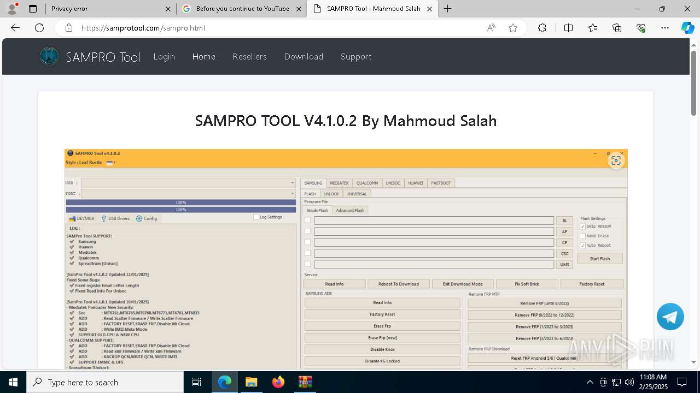Open Settings and more ellipsis menu
This screenshot has height=393, width=700.
(665, 28)
